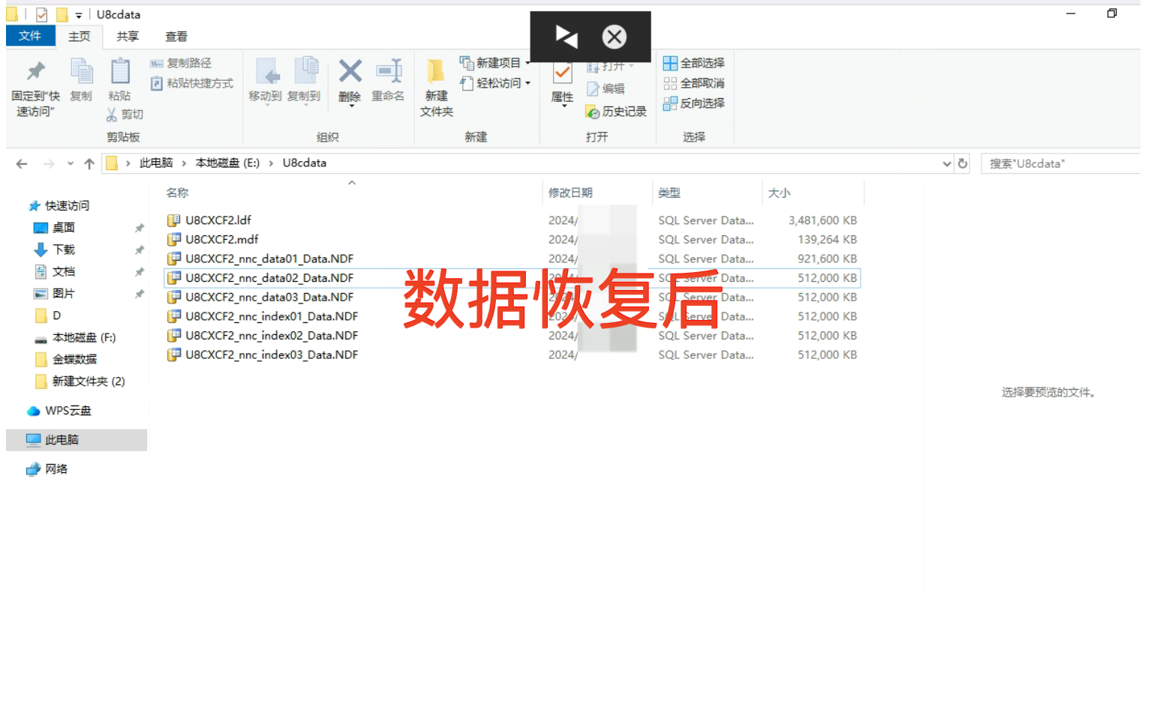Open the address bar history dropdown
Image resolution: width=1175 pixels, height=718 pixels.
point(947,163)
